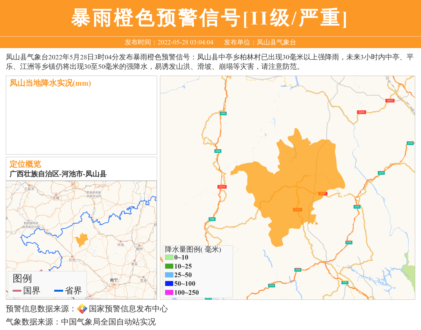
Task: Click the G212 road shield on map
Action: click(222, 187)
